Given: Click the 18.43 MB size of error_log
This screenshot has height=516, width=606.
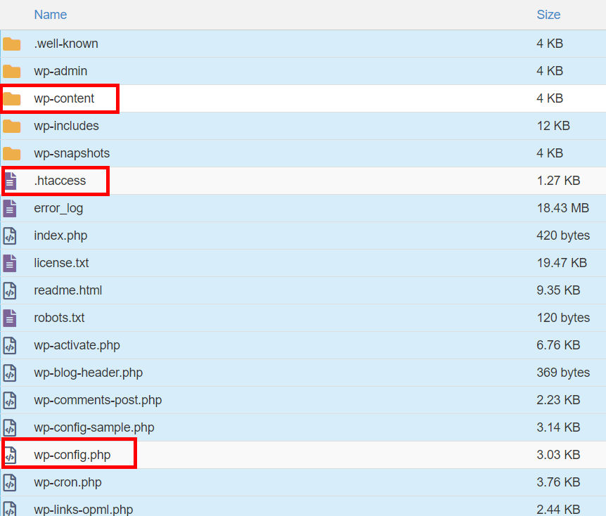Looking at the screenshot, I should (x=562, y=208).
